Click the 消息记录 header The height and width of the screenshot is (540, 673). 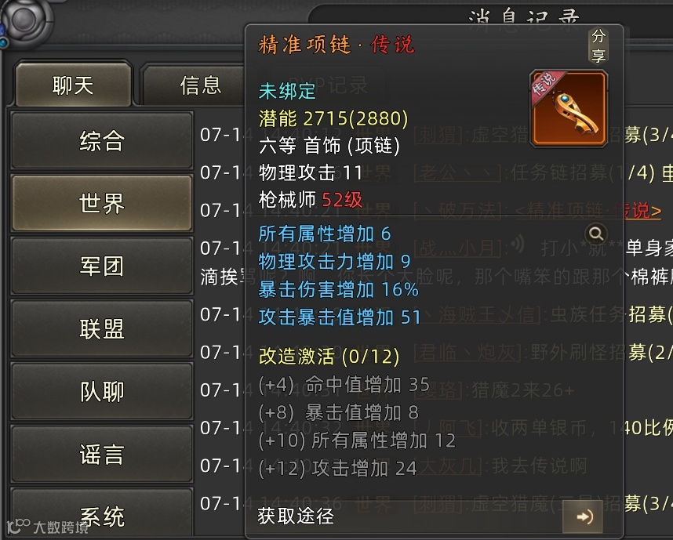coord(524,18)
